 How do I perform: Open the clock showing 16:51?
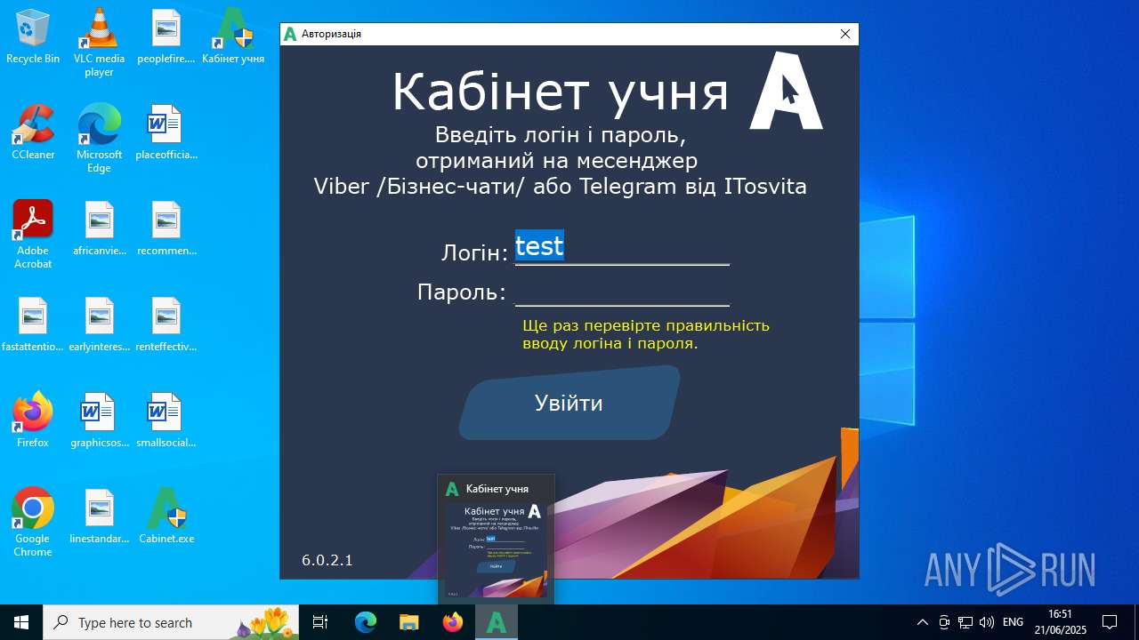pyautogui.click(x=1061, y=622)
